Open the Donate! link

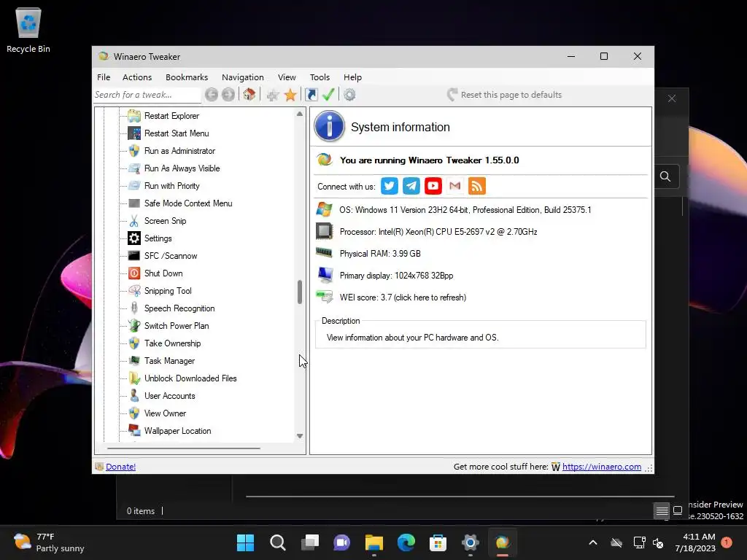click(120, 467)
